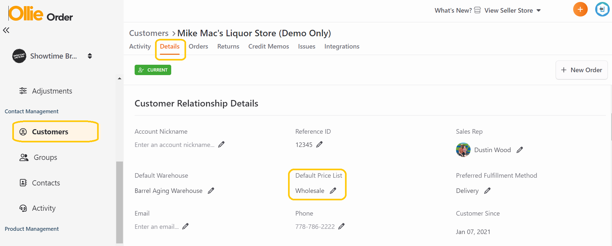
Task: Click the Wholesale price list value
Action: click(x=310, y=191)
